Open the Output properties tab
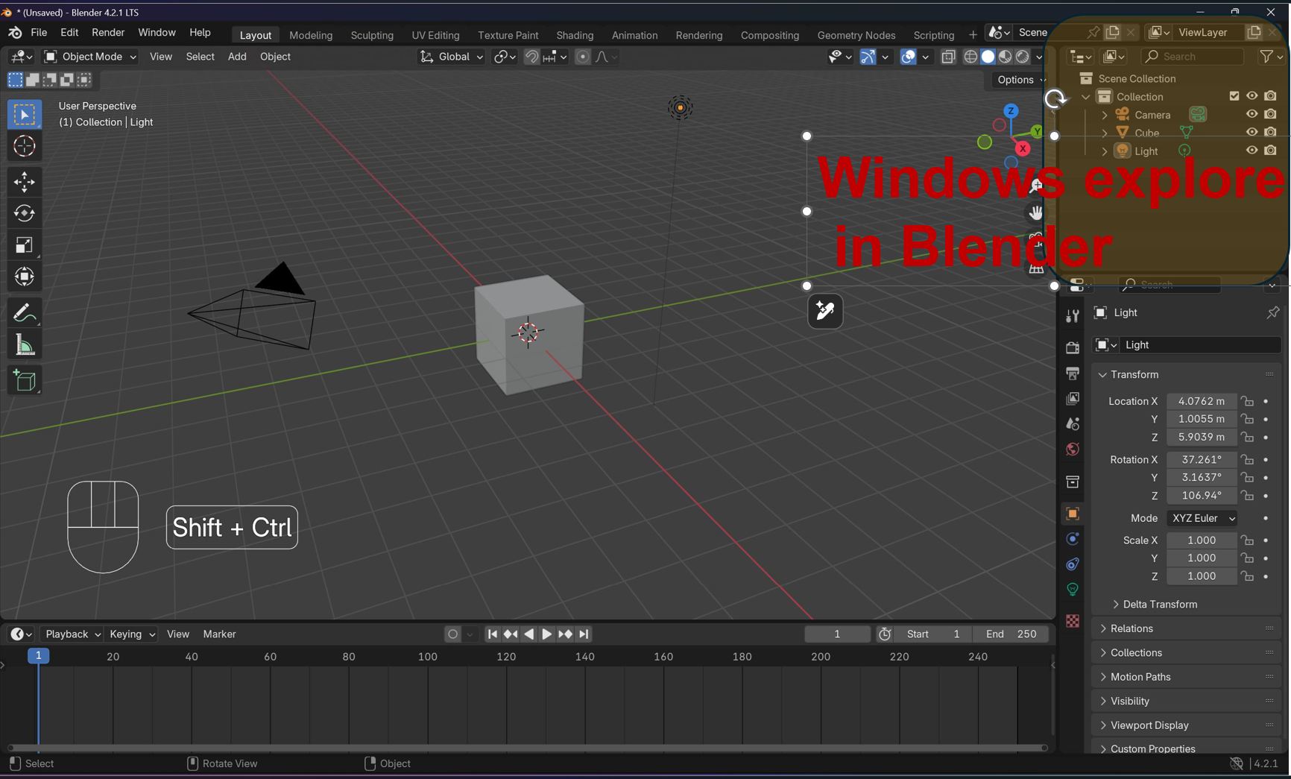 click(x=1073, y=373)
